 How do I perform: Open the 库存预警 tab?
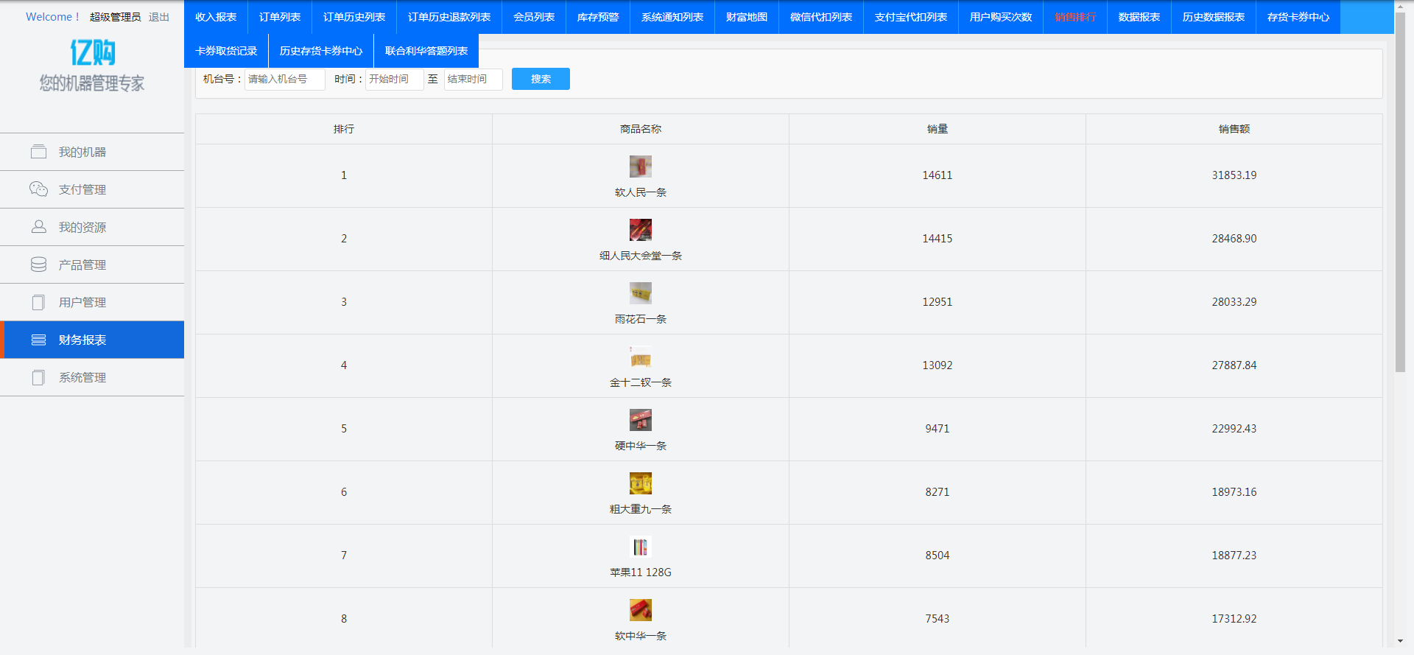tap(597, 17)
